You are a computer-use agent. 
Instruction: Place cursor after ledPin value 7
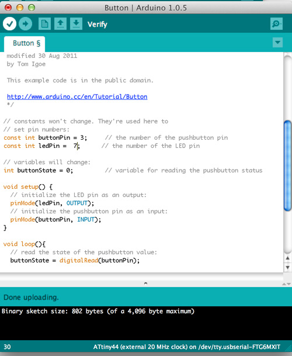[x=77, y=146]
